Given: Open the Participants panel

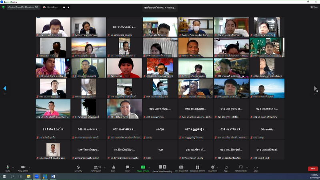Looking at the screenshot, I should point(96,168).
